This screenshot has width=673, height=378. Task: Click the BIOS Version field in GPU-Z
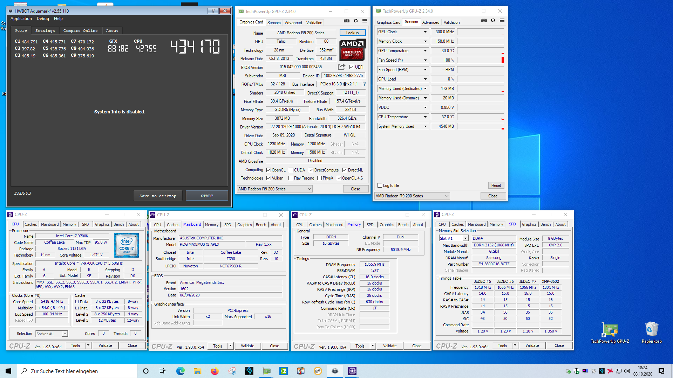[301, 67]
